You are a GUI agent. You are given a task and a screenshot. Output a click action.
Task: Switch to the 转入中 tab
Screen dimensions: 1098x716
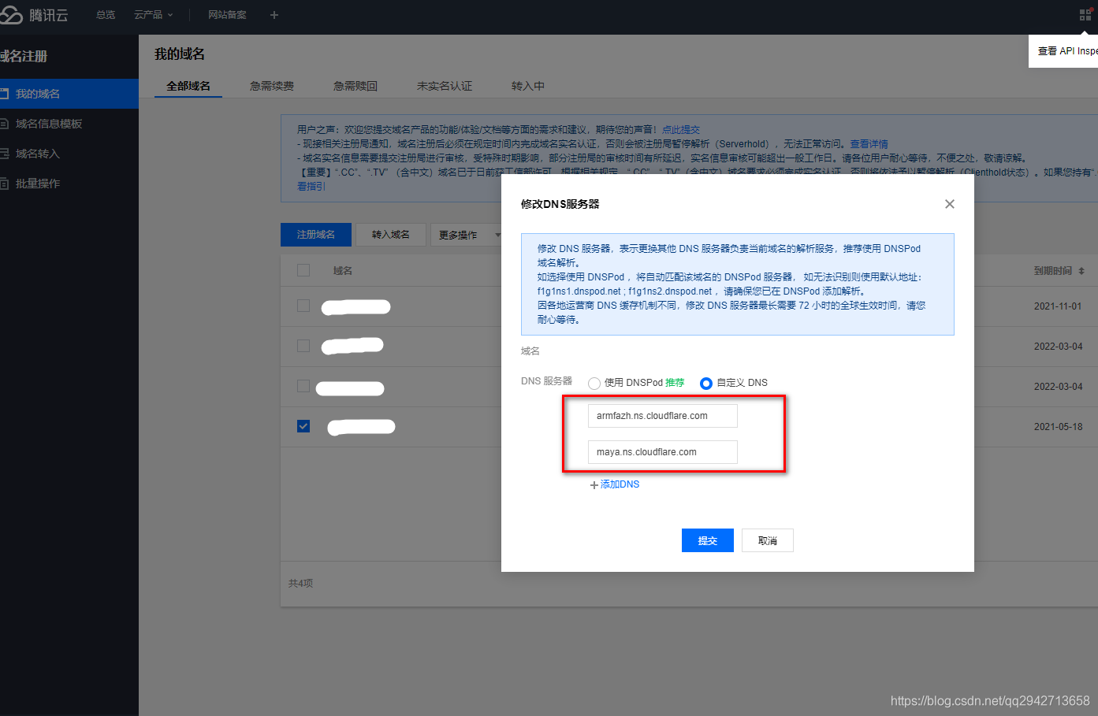[x=528, y=86]
